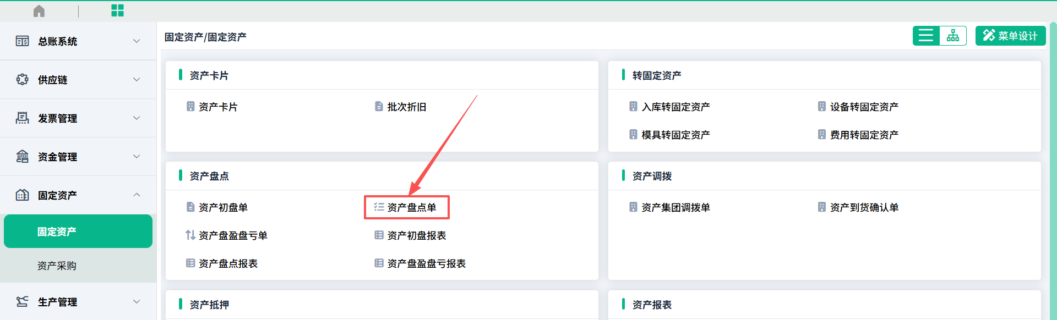Open the green grid apps icon

(x=117, y=10)
